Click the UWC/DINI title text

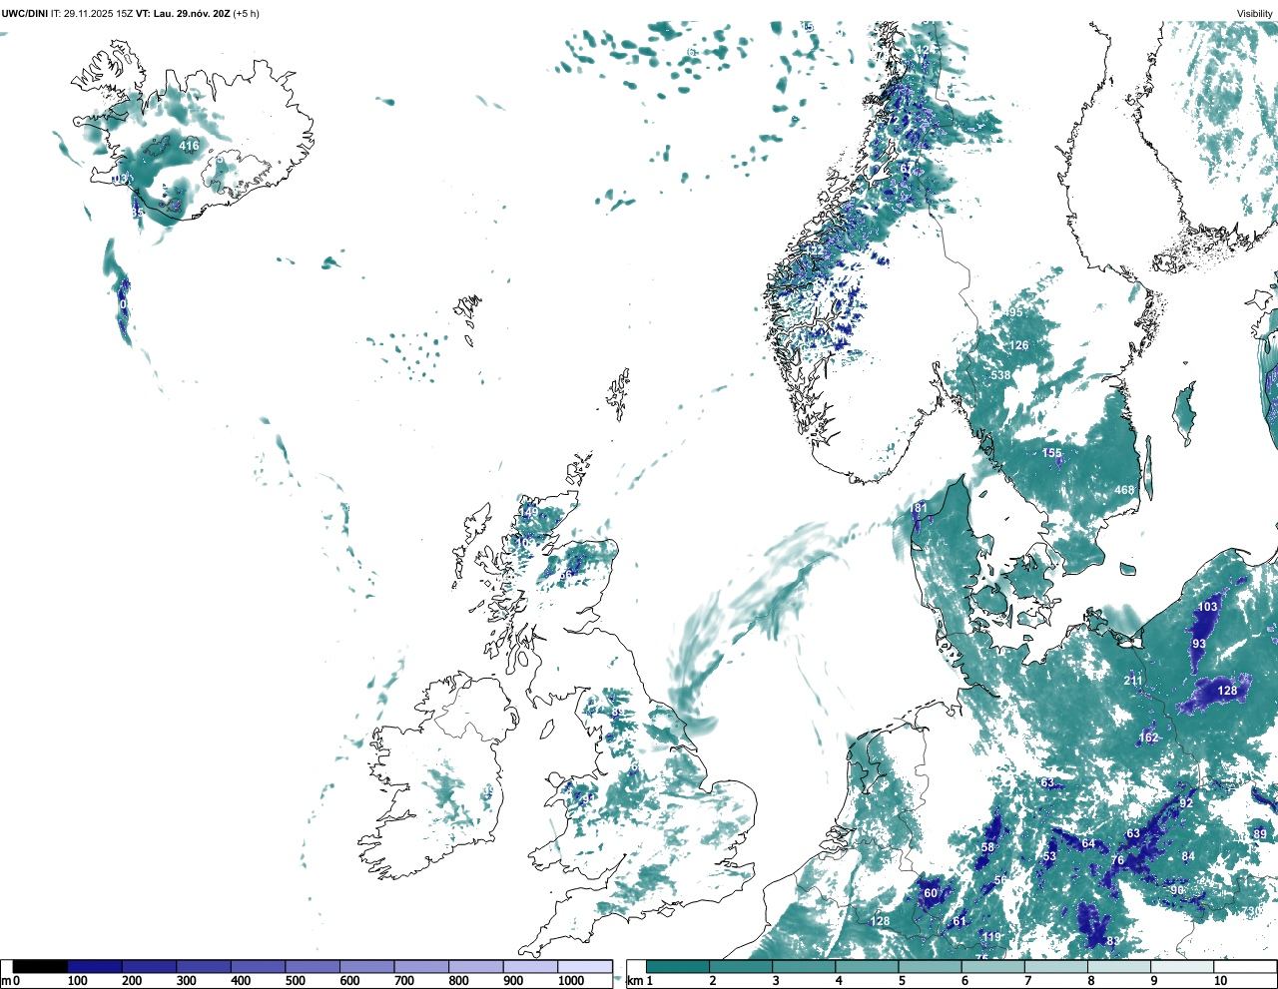tap(25, 14)
